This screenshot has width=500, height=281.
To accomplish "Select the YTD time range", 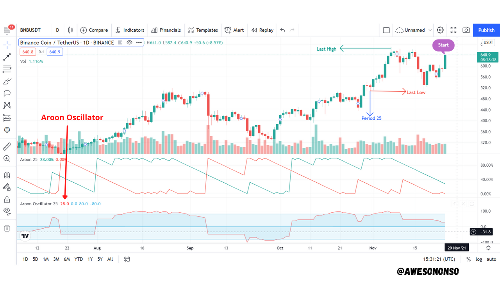I will pos(79,259).
